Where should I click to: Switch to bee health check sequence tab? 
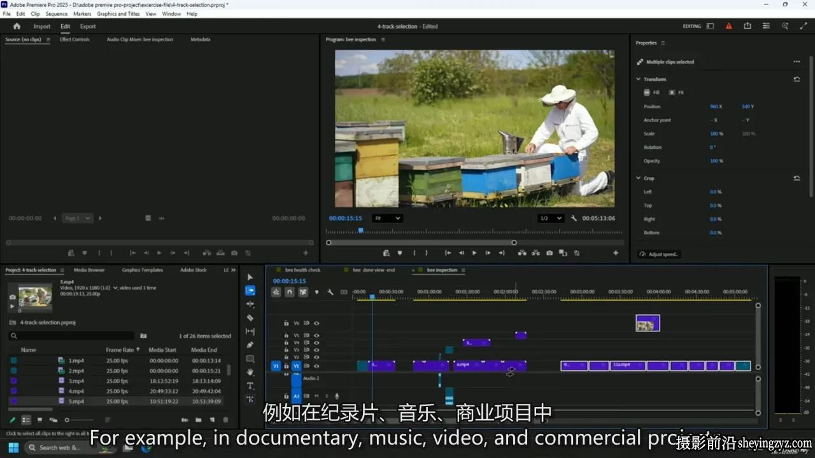[302, 270]
